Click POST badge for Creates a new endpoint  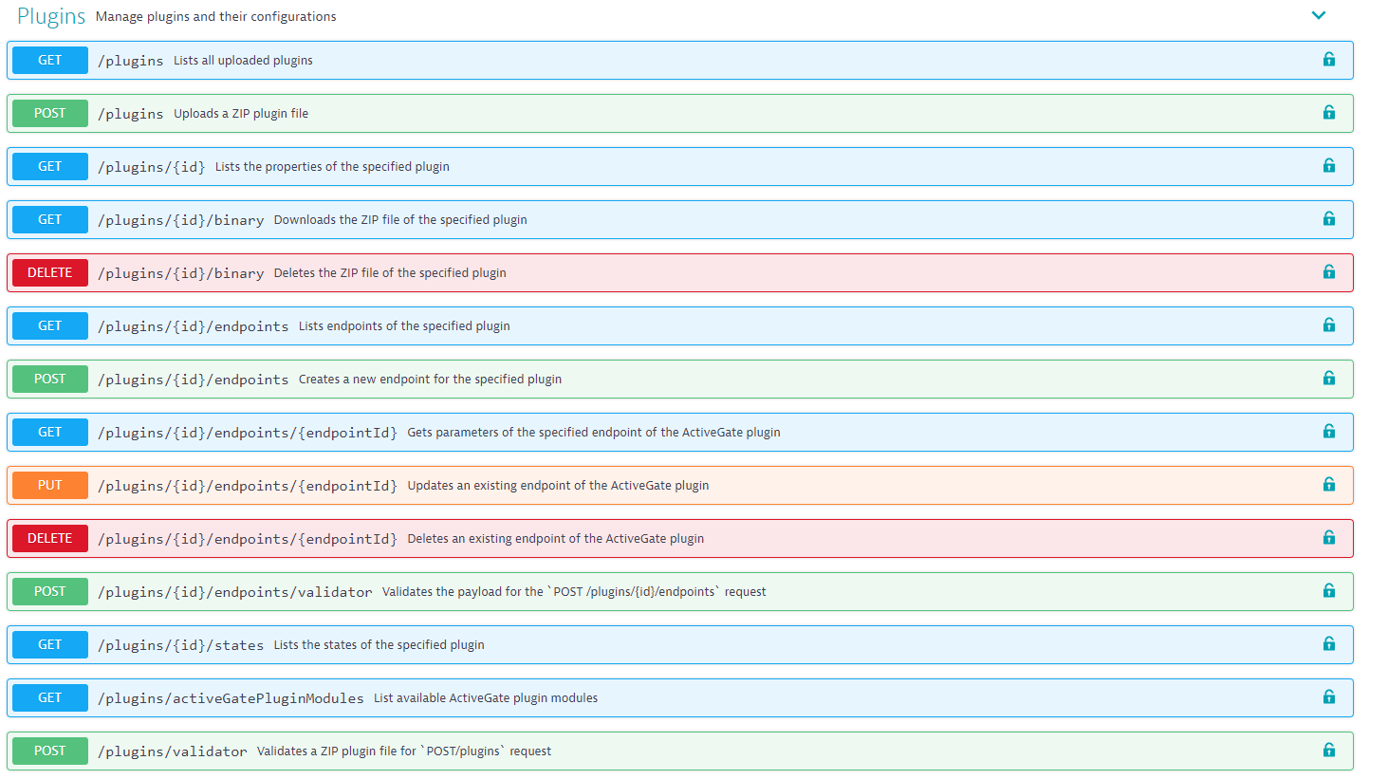point(50,379)
